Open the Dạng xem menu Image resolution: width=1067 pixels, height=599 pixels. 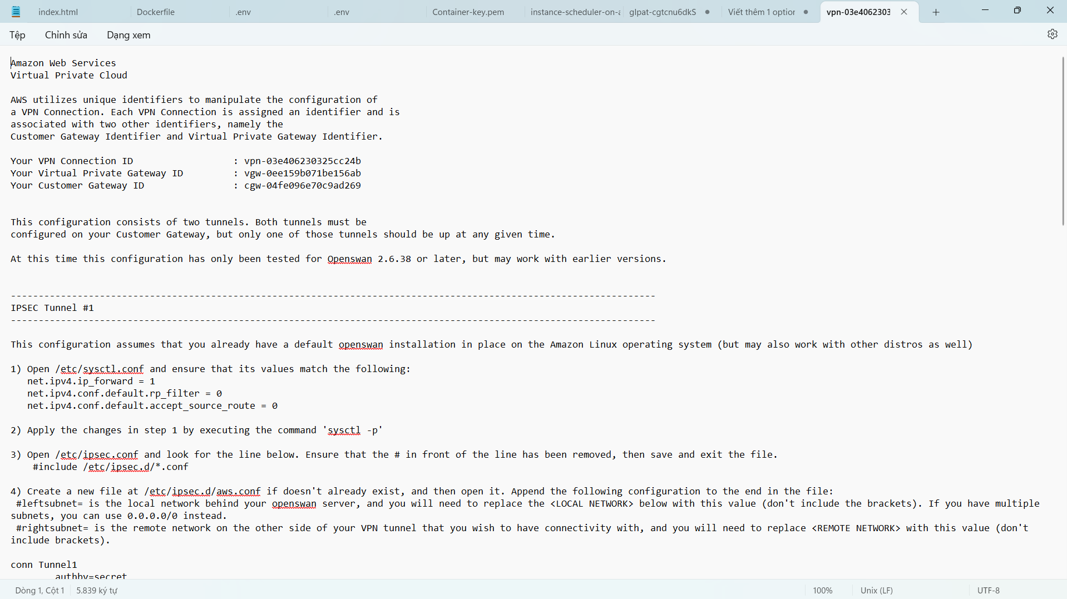point(129,35)
